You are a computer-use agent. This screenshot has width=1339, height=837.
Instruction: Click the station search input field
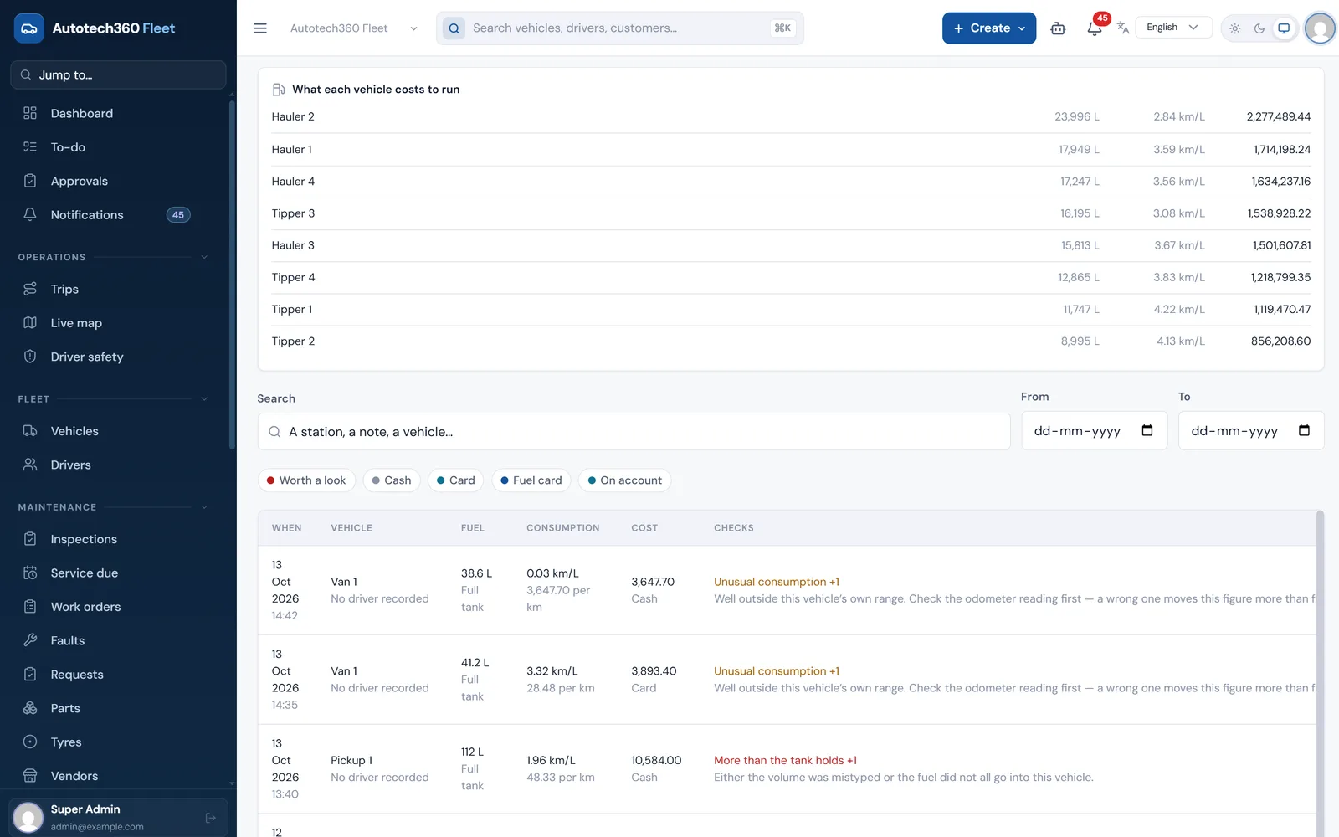click(634, 432)
